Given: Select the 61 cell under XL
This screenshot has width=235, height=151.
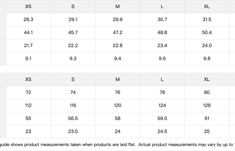Looking at the screenshot, I should click(x=207, y=118).
